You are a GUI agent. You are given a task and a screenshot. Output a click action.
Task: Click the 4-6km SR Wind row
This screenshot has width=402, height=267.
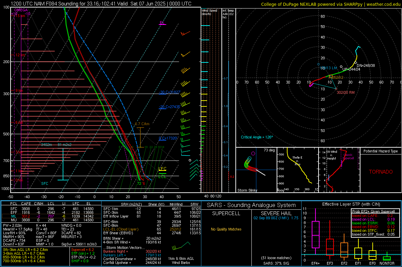coord(132,242)
